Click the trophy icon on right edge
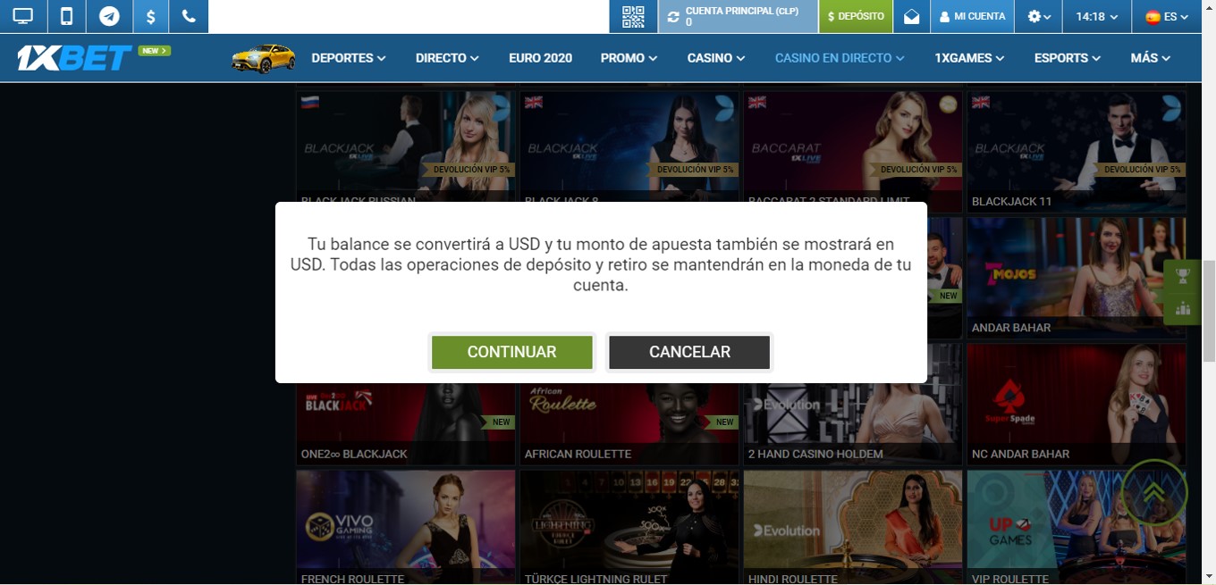Image resolution: width=1216 pixels, height=585 pixels. point(1183,276)
